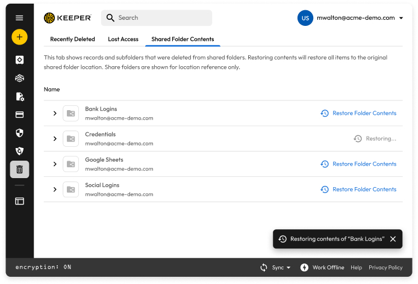Click the layout panel icon in sidebar
Screen dimensions: 418x284
pos(19,201)
